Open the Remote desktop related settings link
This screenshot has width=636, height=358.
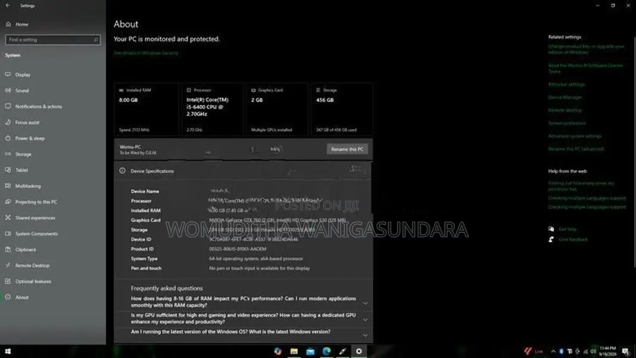tap(565, 110)
